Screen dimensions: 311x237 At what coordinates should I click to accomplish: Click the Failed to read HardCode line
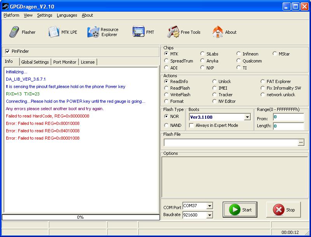point(47,116)
